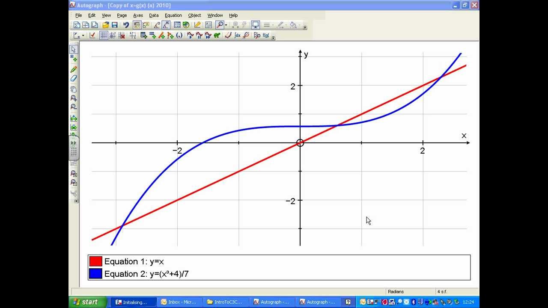Image resolution: width=548 pixels, height=308 pixels.
Task: Toggle the no-grid option with red X
Action: 122,36
